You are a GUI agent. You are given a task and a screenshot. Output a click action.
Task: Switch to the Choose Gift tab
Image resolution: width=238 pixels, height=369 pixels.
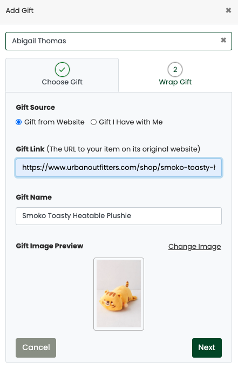coord(62,75)
